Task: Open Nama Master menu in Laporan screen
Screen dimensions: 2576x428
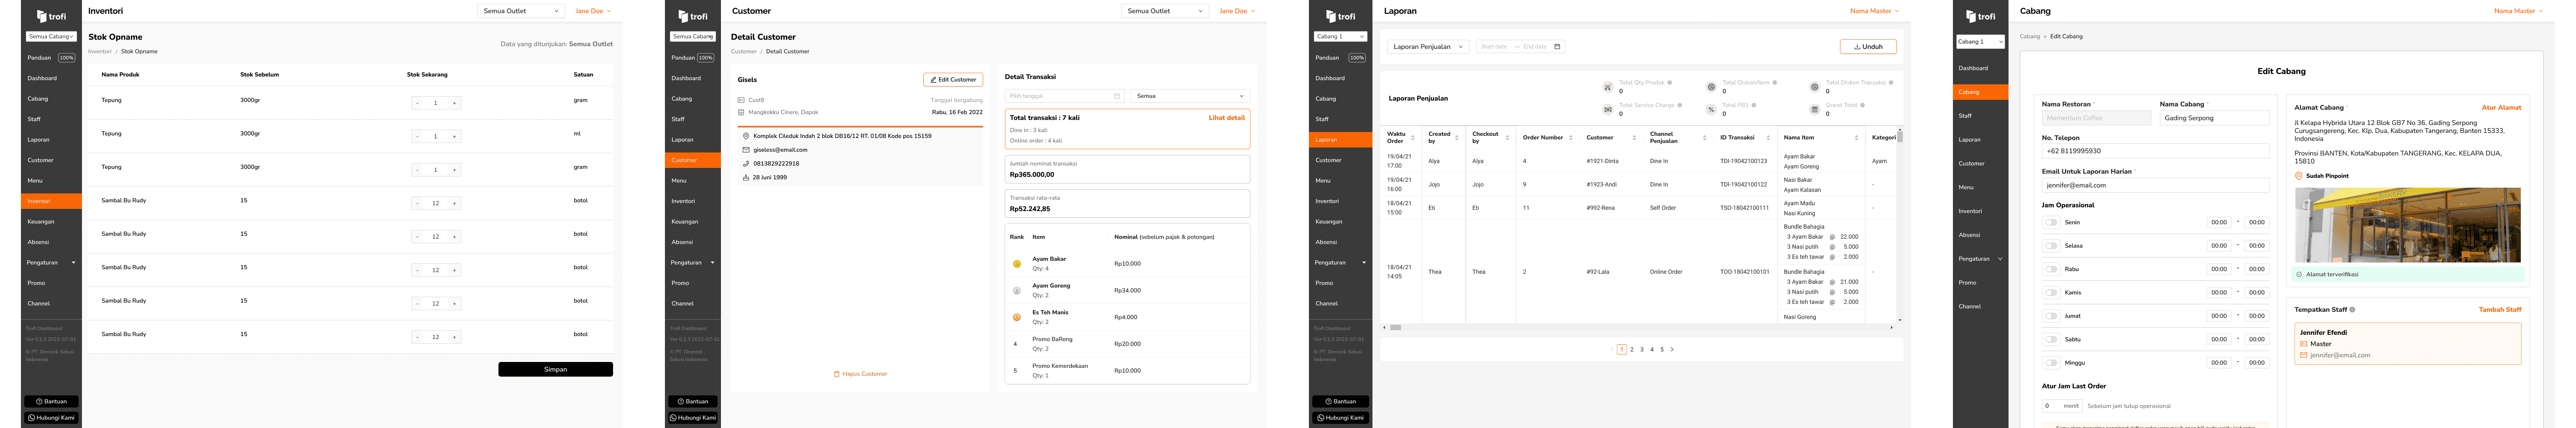Action: 1874,11
